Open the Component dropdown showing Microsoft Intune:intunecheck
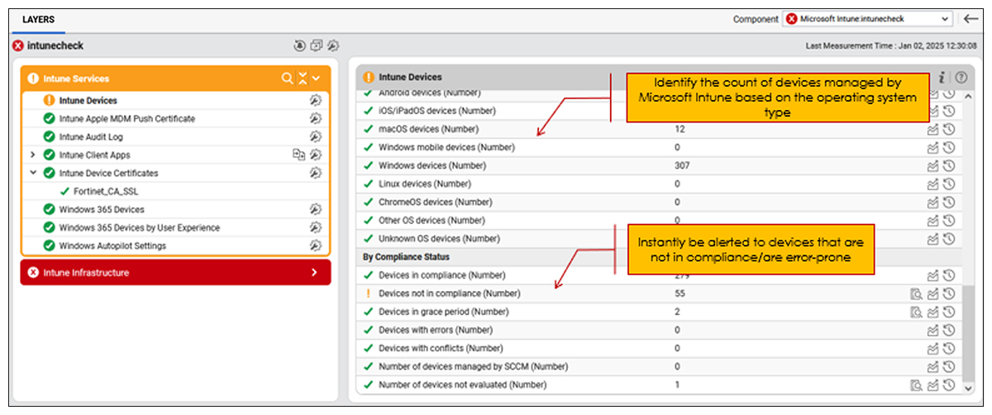Viewport: 992px width, 415px height. [x=868, y=18]
